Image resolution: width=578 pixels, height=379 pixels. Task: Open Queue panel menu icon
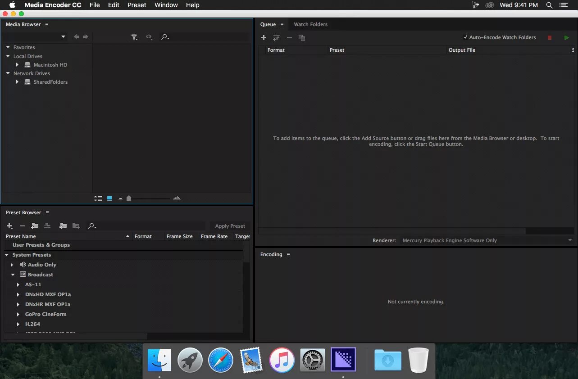pyautogui.click(x=282, y=24)
